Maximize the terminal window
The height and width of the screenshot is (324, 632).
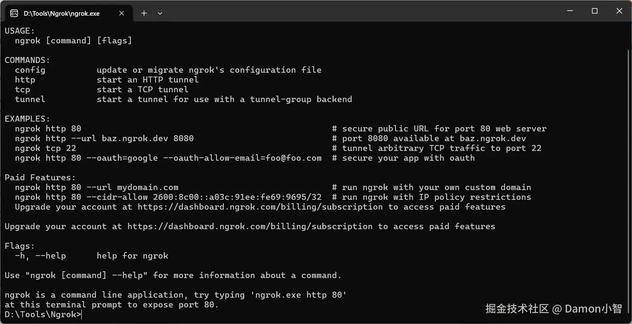[594, 11]
